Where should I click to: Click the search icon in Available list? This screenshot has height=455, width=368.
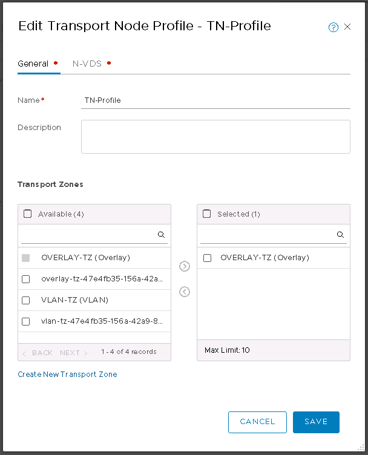161,235
